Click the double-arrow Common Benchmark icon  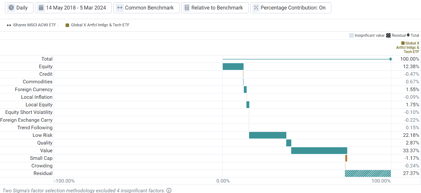(x=120, y=8)
